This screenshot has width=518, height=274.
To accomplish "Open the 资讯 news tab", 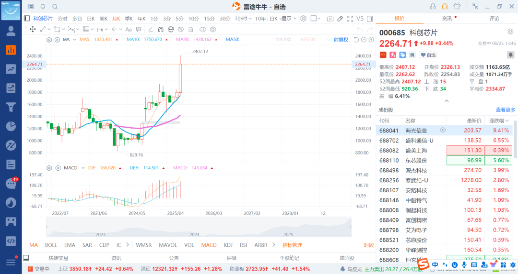I will [x=447, y=19].
